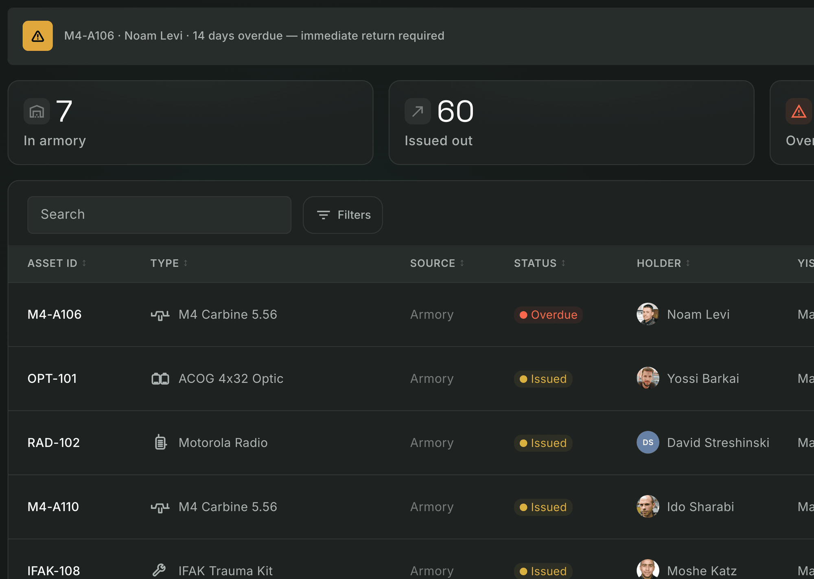814x579 pixels.
Task: Click the wrench icon beside IFAK Trauma Kit
Action: tap(159, 570)
